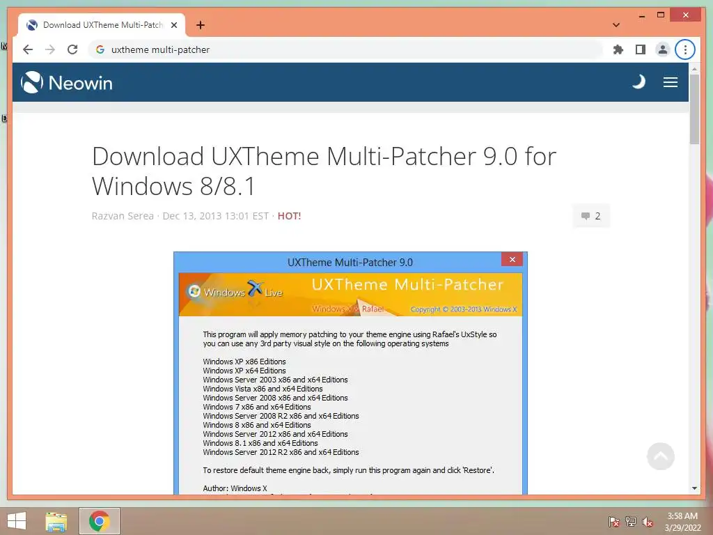
Task: Toggle Neowin dark mode moon icon
Action: click(639, 82)
